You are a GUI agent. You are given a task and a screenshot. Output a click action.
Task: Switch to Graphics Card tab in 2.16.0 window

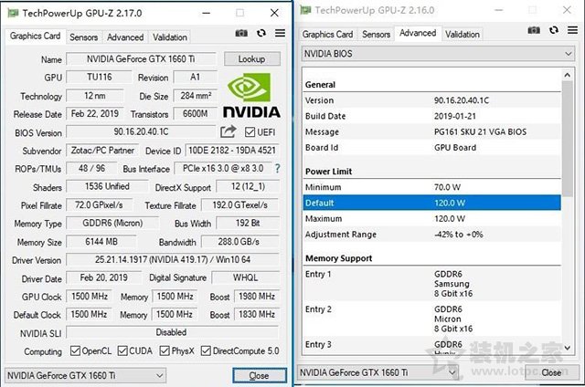point(327,35)
